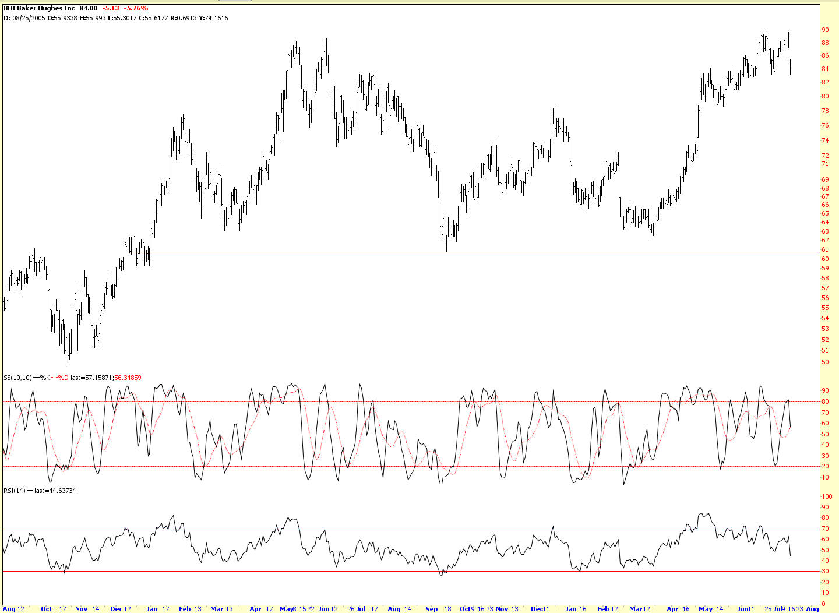Select the date readout D: 08/25/2005

tap(24, 18)
